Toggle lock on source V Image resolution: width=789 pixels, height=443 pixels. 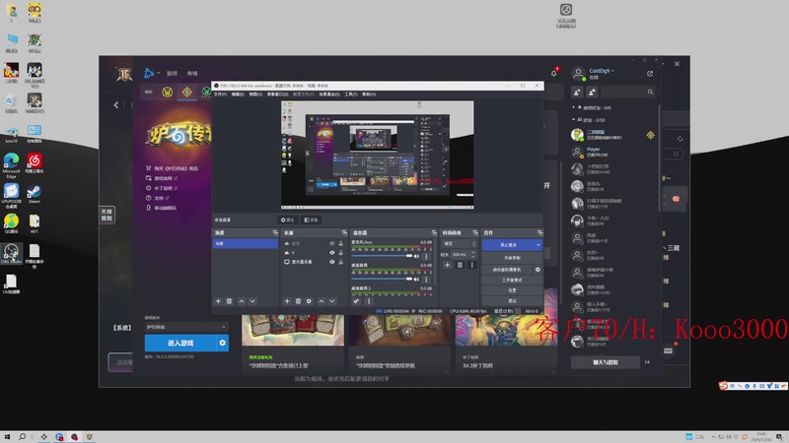point(340,253)
